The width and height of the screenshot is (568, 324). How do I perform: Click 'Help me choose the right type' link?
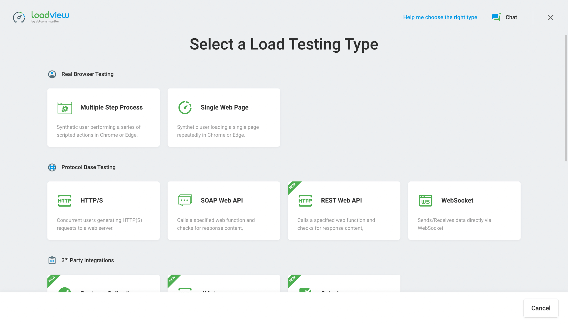tap(440, 17)
